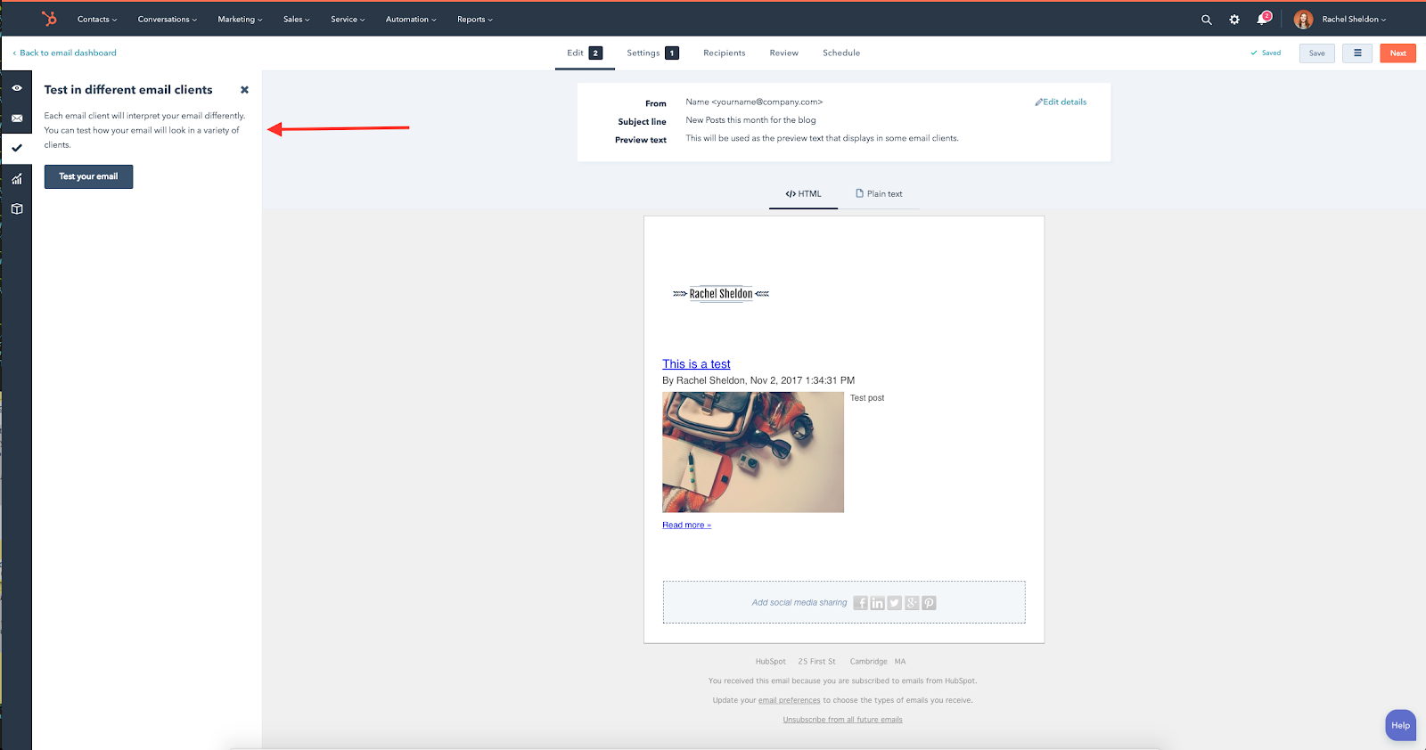Select the cube modules sidebar icon

(17, 209)
